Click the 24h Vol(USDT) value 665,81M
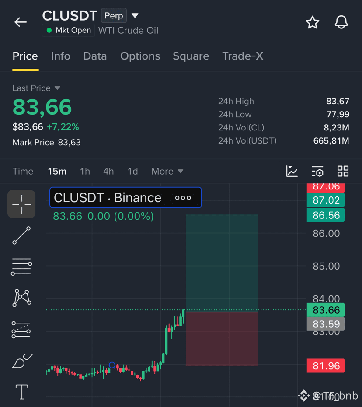Screen dimensions: 362x407 (331, 141)
